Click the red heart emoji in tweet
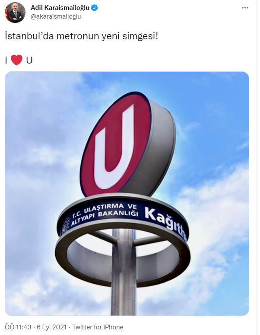260x335 pixels. point(17,60)
